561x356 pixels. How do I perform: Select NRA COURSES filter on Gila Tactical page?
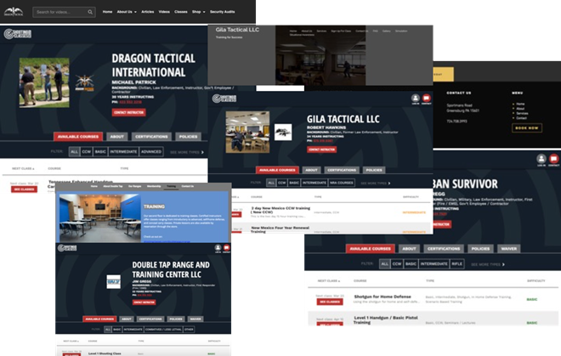click(342, 183)
